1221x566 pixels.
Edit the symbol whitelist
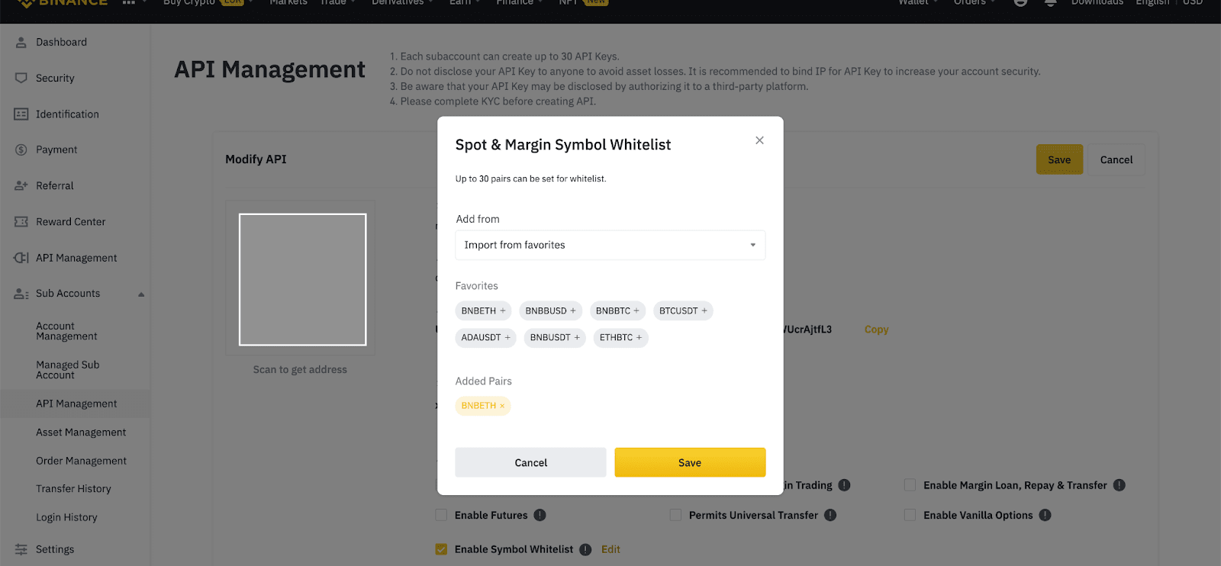[610, 549]
